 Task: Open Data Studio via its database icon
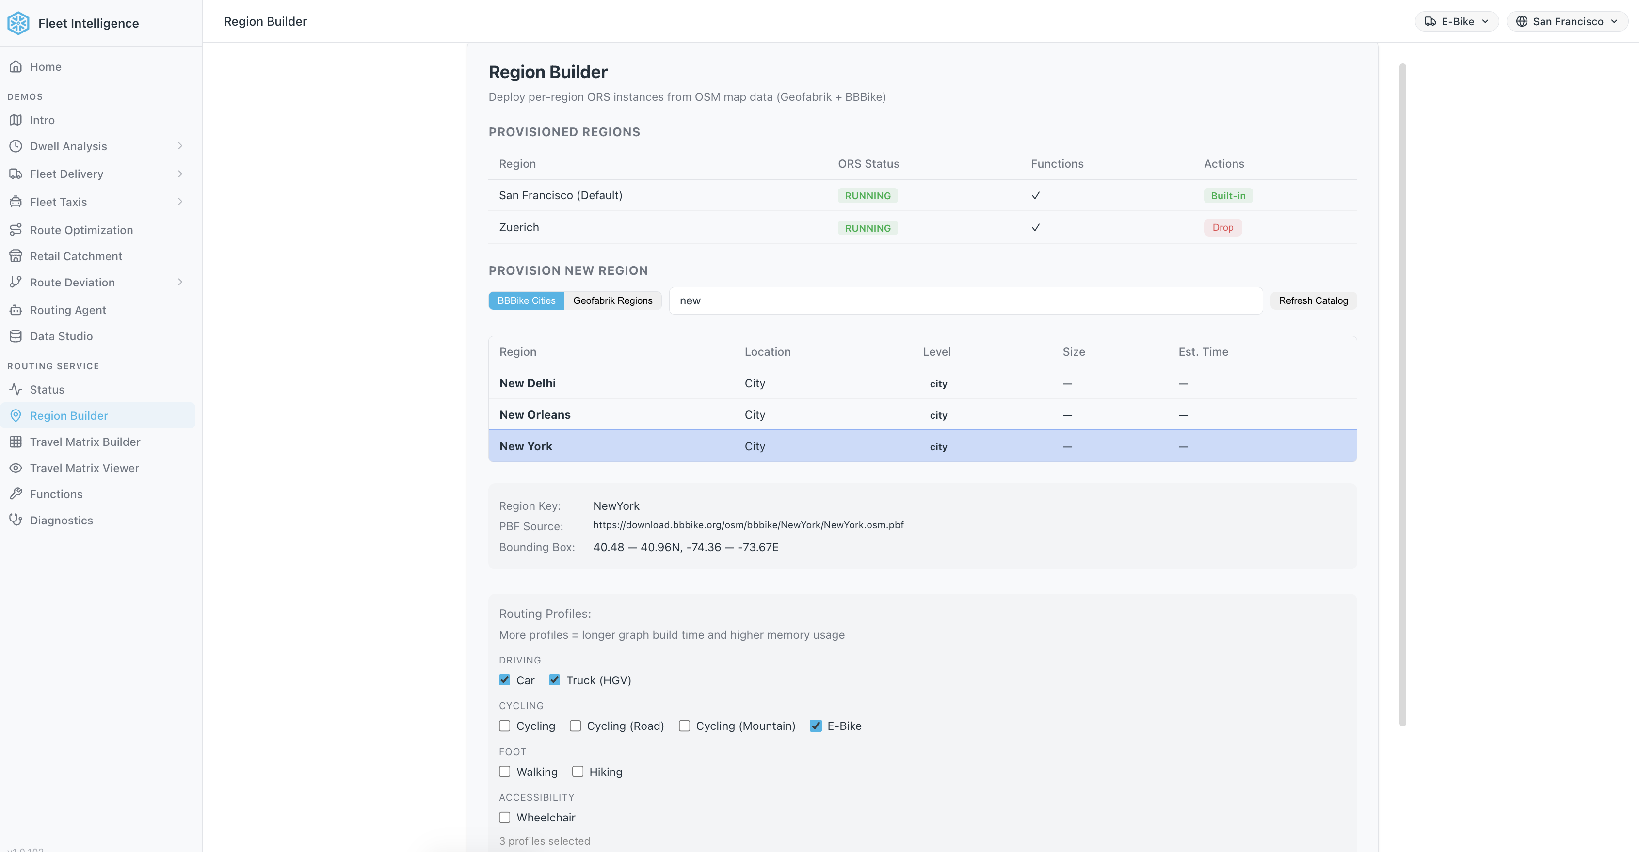[16, 336]
